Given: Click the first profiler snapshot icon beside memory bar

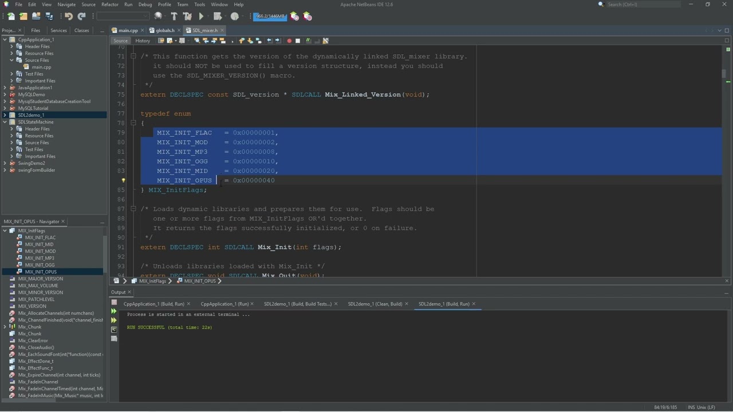Looking at the screenshot, I should click(294, 17).
